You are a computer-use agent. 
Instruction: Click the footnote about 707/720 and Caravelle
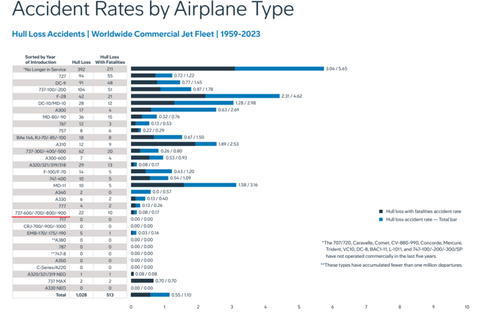click(392, 250)
